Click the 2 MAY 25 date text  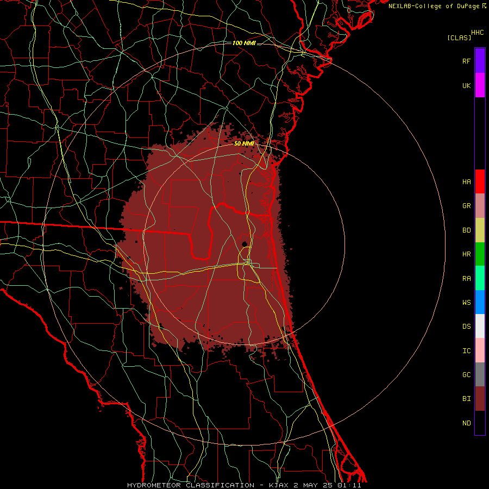tap(313, 485)
